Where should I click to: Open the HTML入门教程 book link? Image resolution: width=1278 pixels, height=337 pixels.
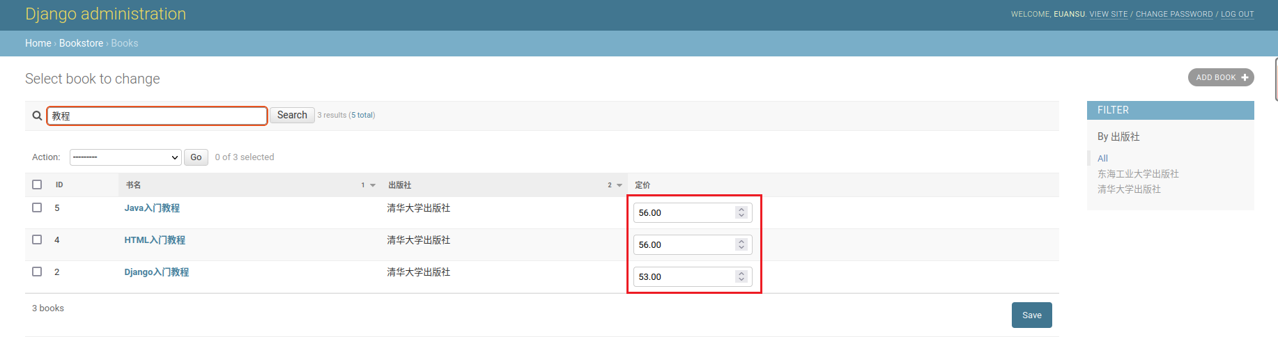coord(155,240)
